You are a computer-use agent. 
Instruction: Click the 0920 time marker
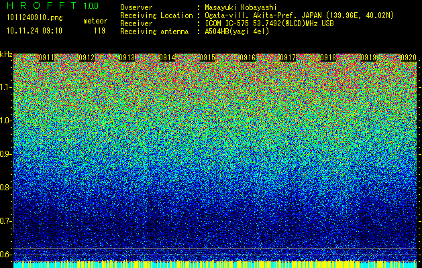coord(409,58)
